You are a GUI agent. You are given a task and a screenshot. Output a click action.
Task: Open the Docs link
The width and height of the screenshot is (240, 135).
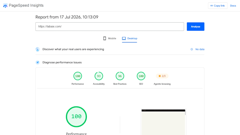tap(233, 6)
